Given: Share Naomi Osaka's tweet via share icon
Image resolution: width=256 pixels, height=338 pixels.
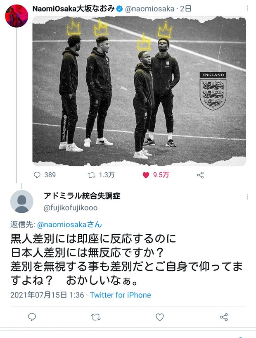Looking at the screenshot, I should [x=200, y=175].
